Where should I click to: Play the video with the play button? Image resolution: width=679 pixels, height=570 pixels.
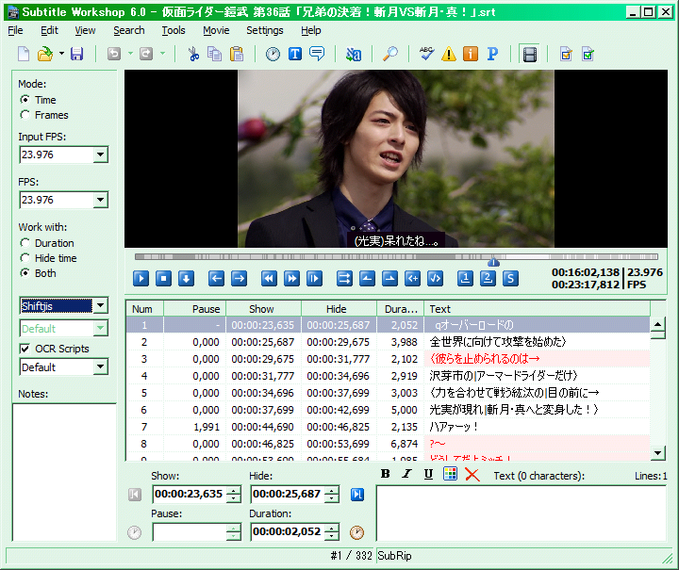tap(141, 279)
